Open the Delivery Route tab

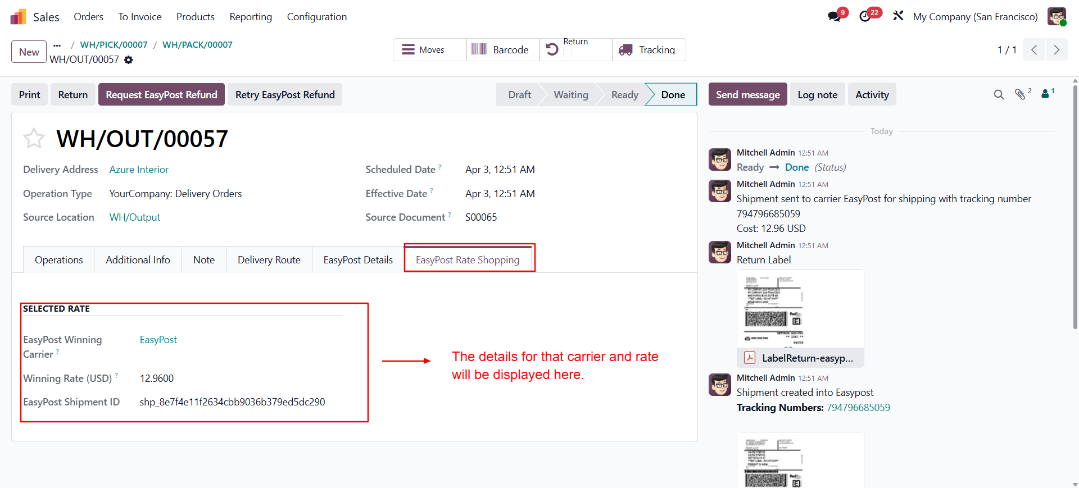click(x=269, y=259)
